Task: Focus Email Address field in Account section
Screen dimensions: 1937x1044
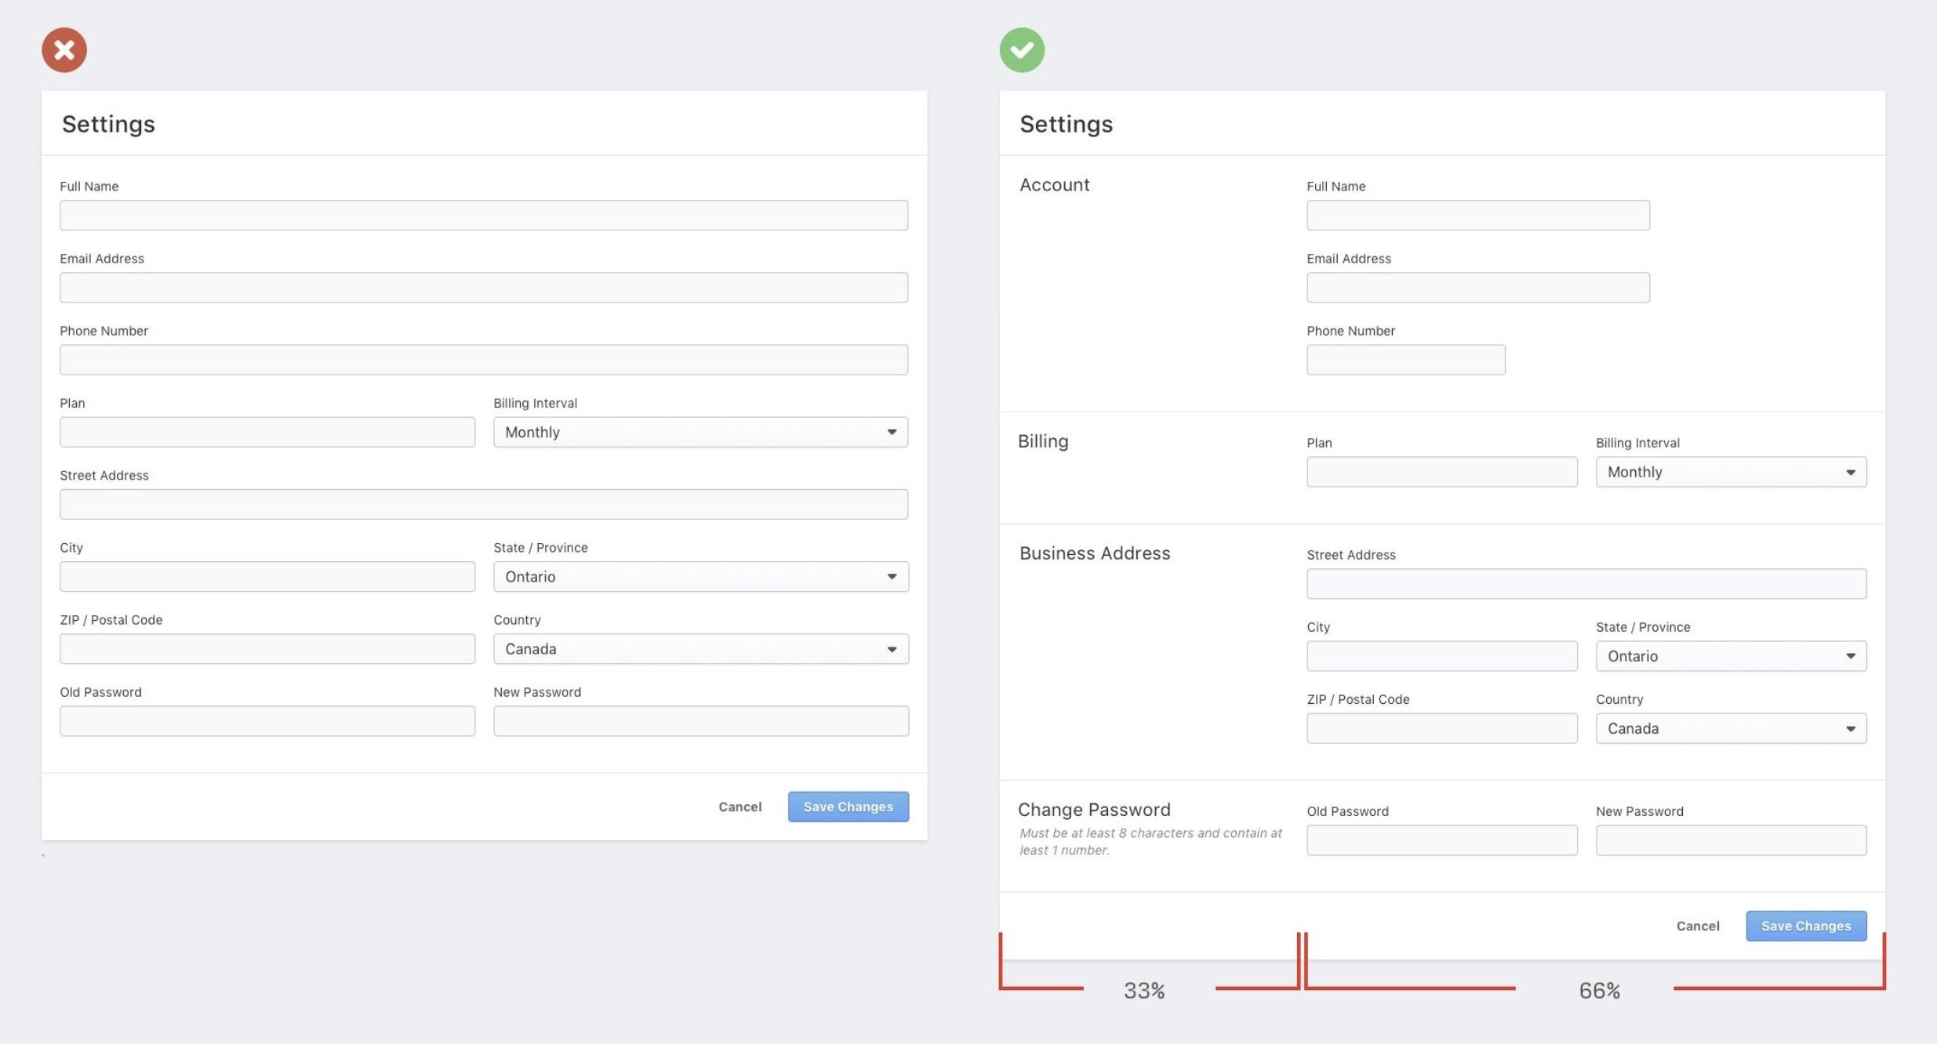Action: [x=1477, y=288]
